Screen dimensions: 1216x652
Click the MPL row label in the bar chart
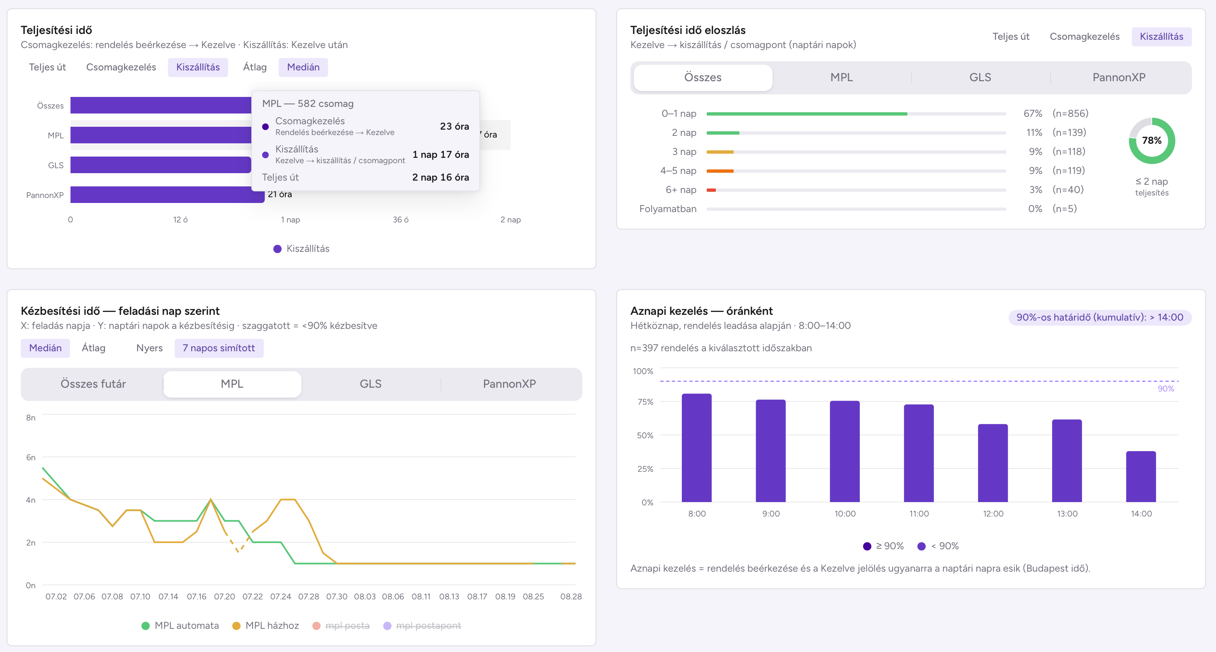[x=56, y=136]
